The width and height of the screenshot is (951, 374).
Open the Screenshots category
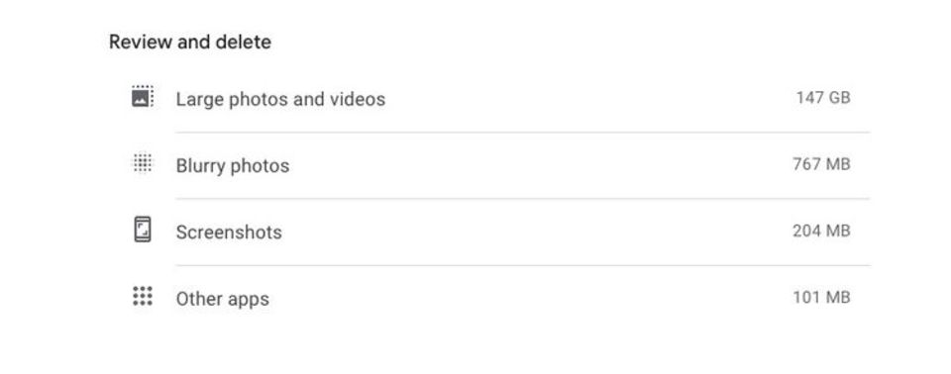click(229, 233)
